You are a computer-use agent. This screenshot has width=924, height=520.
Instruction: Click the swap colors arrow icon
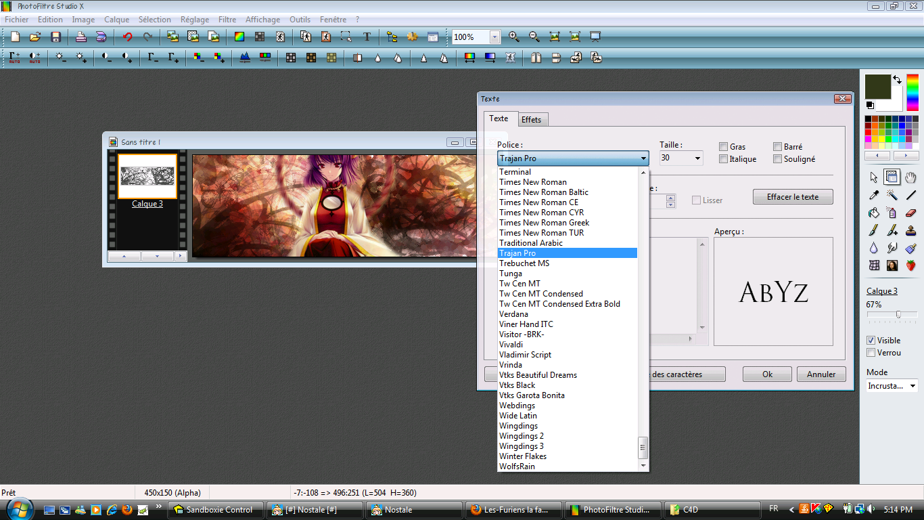(897, 79)
